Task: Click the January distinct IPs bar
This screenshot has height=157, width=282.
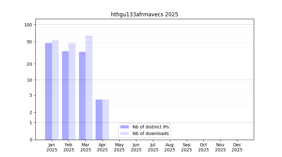Action: click(49, 91)
